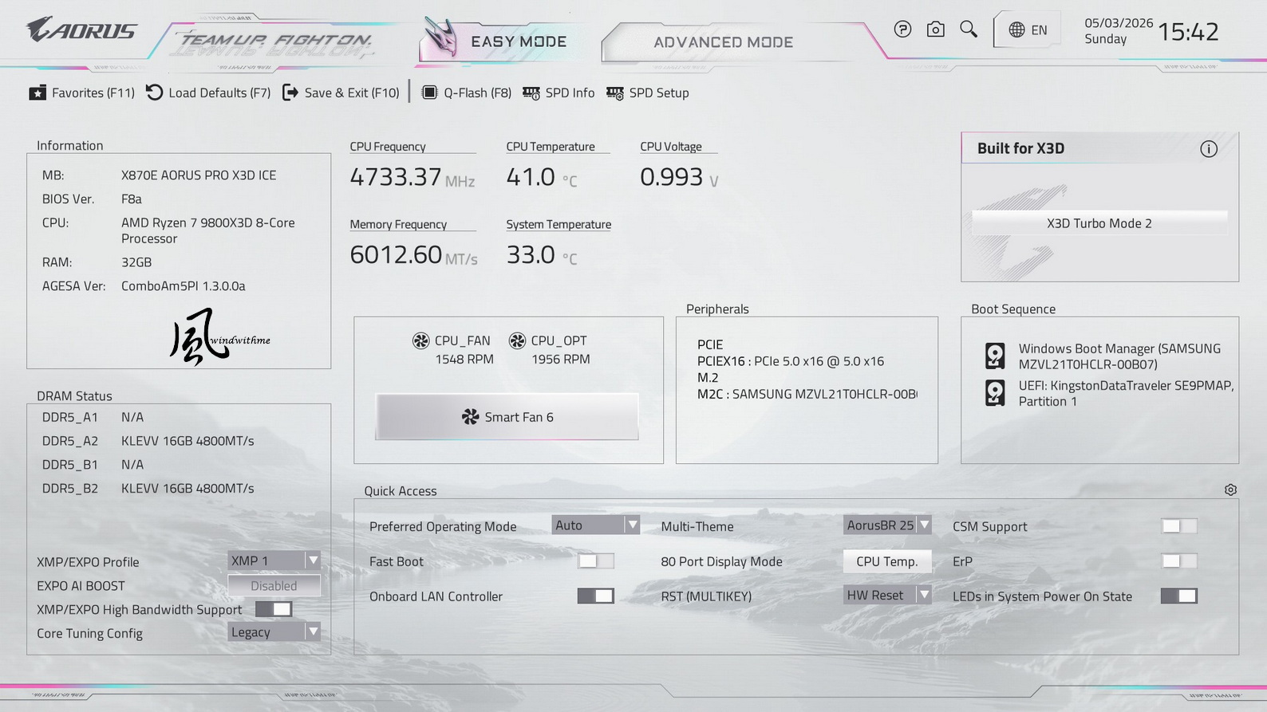Viewport: 1267px width, 712px height.
Task: Switch to Advanced Mode tab
Action: coord(724,42)
